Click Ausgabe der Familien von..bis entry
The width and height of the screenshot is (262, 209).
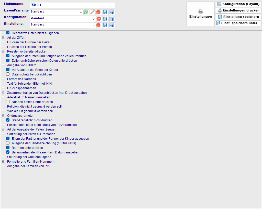28,166
